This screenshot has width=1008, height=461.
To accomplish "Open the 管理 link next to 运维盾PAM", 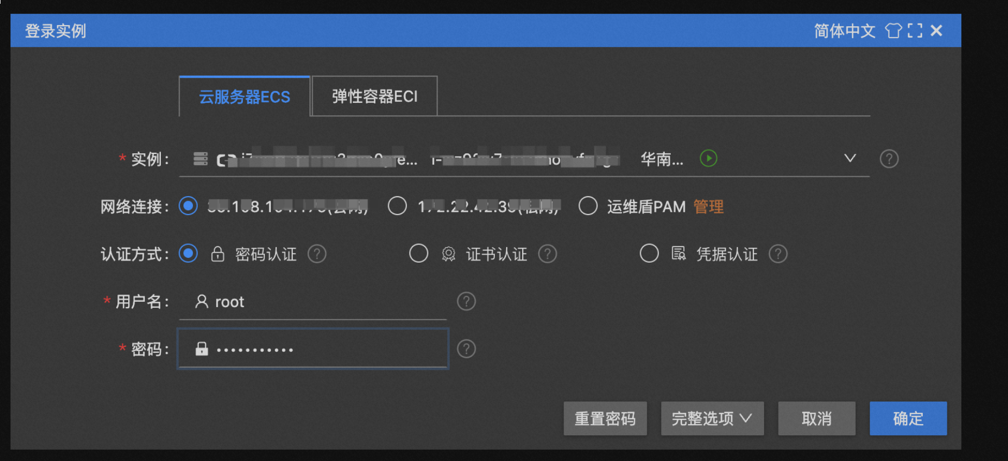I will (x=708, y=206).
